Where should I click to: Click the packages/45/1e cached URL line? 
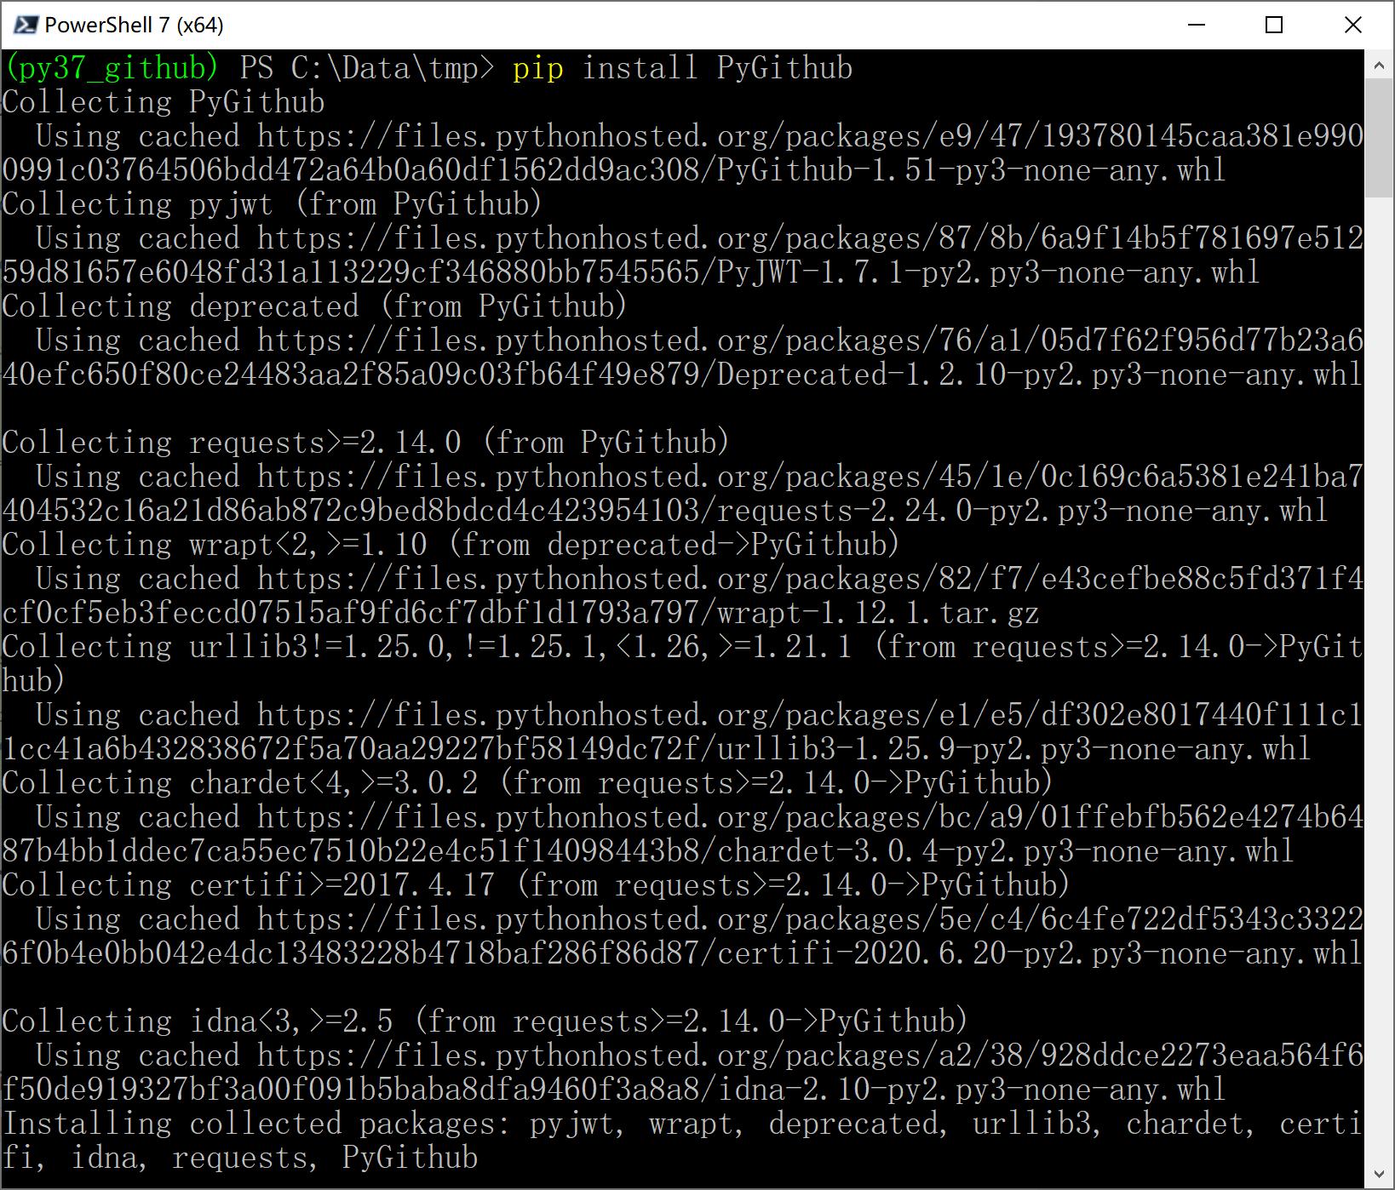(x=698, y=477)
